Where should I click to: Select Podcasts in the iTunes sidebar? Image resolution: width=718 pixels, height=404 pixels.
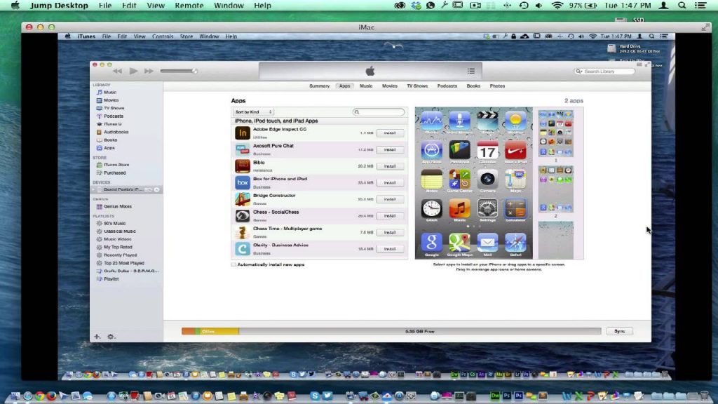pyautogui.click(x=114, y=116)
